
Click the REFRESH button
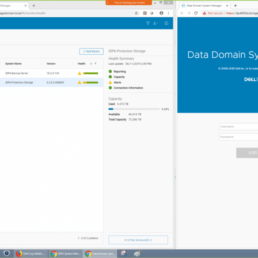point(91,52)
